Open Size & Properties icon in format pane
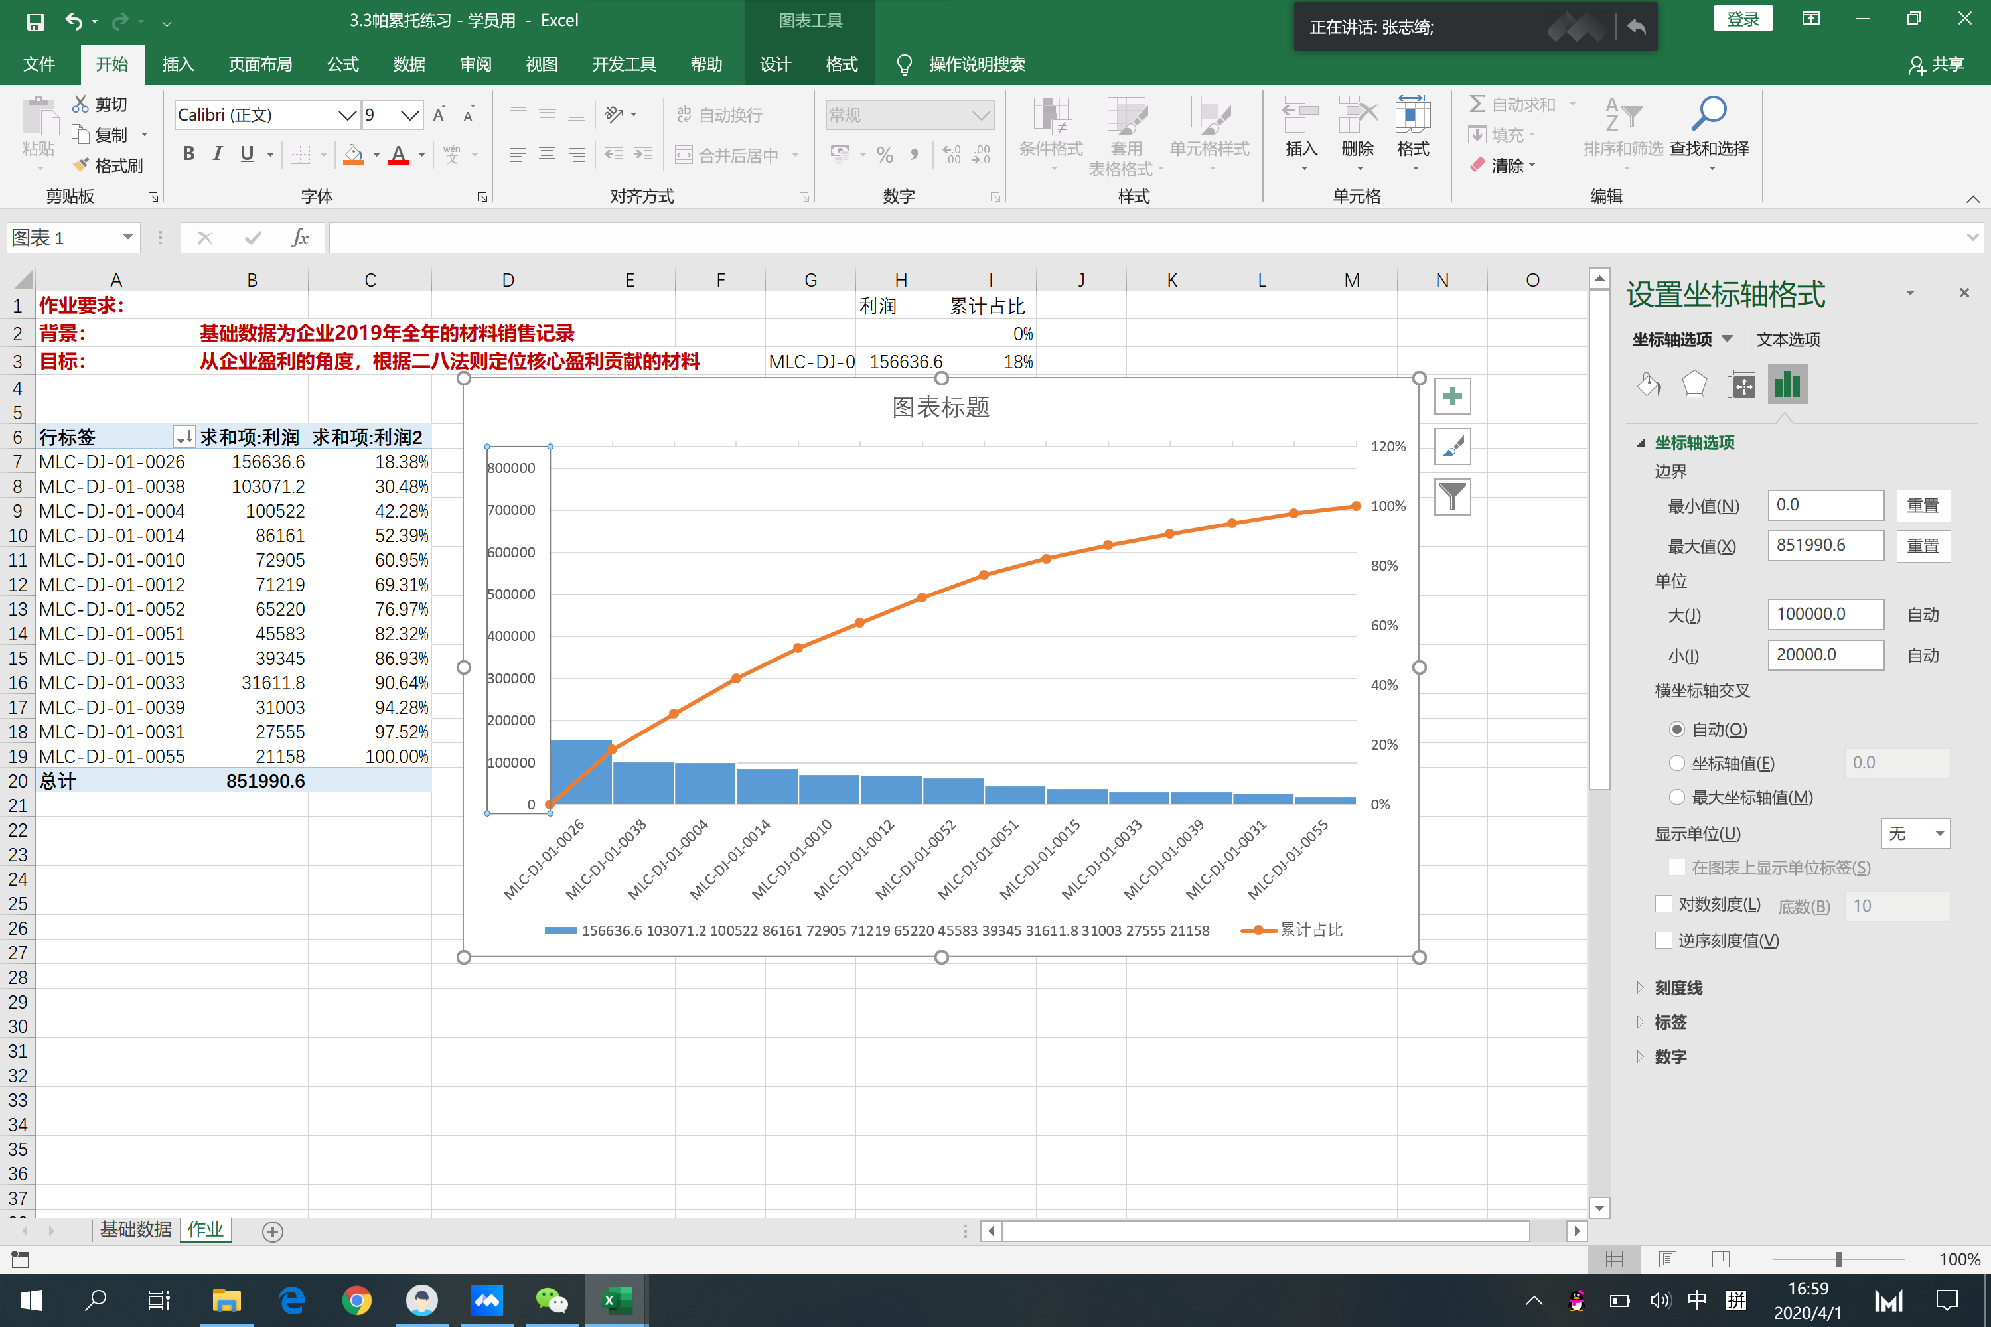The height and width of the screenshot is (1327, 1991). 1742,384
